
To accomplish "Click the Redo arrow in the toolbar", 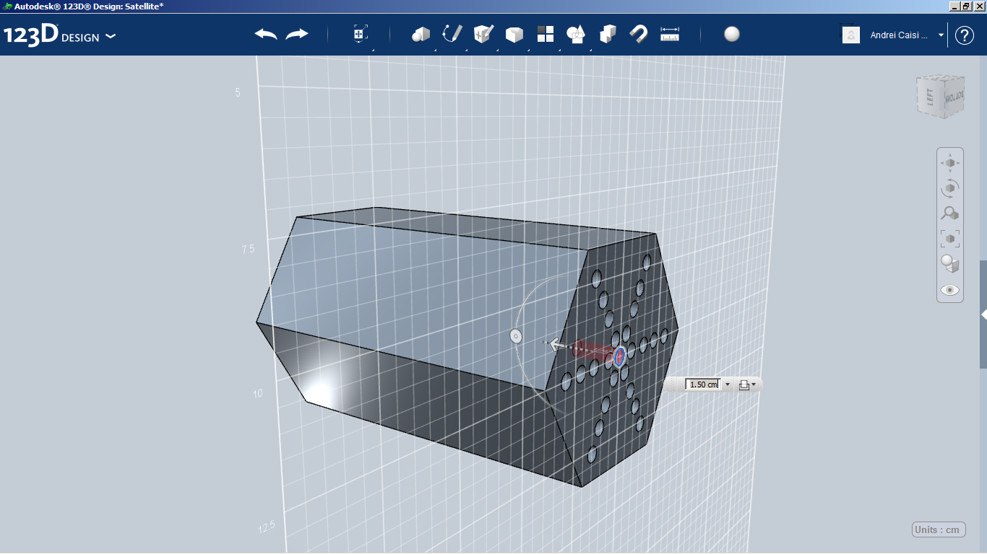I will [297, 34].
